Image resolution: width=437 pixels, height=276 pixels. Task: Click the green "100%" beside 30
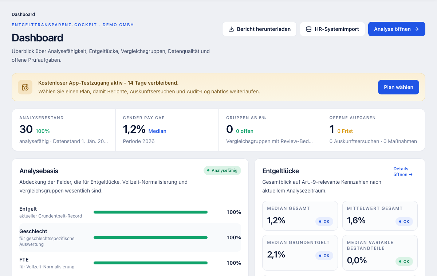[43, 131]
